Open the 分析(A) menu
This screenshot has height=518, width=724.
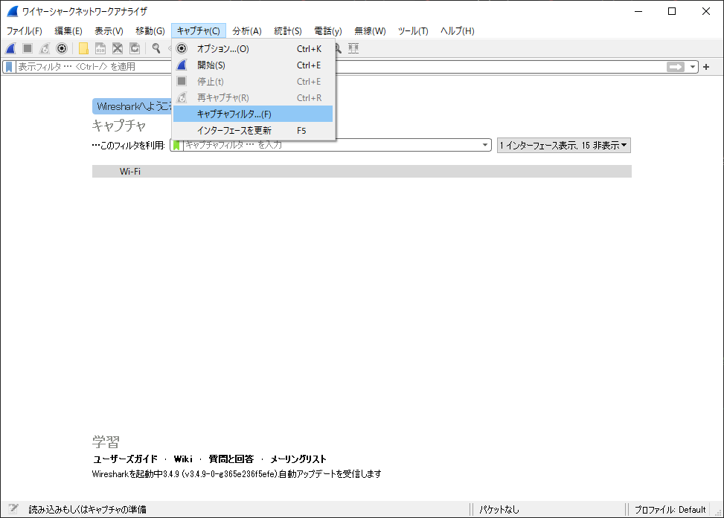pyautogui.click(x=247, y=31)
